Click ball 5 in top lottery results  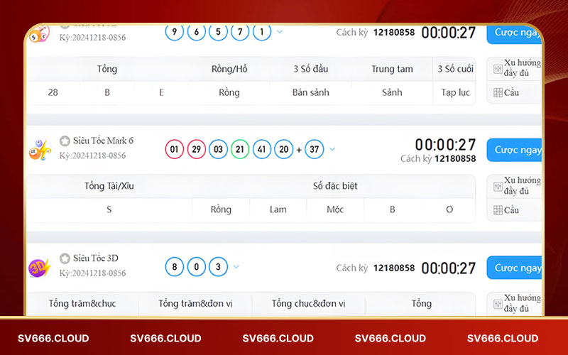tap(218, 32)
